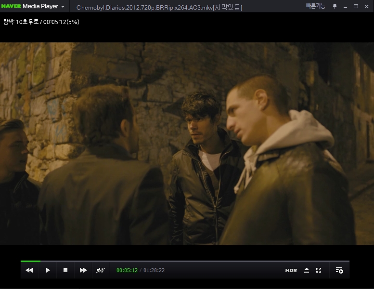
Task: Click the fast forward button
Action: (x=83, y=270)
